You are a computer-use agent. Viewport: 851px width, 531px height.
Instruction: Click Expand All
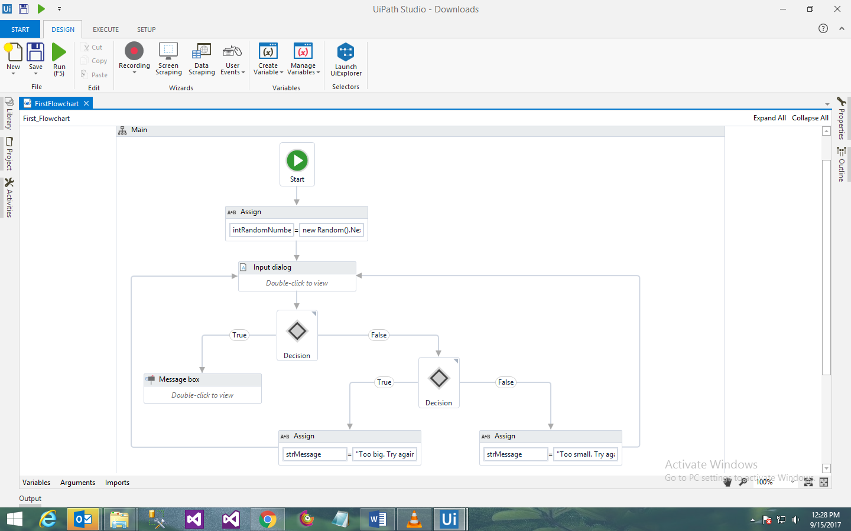(x=769, y=118)
